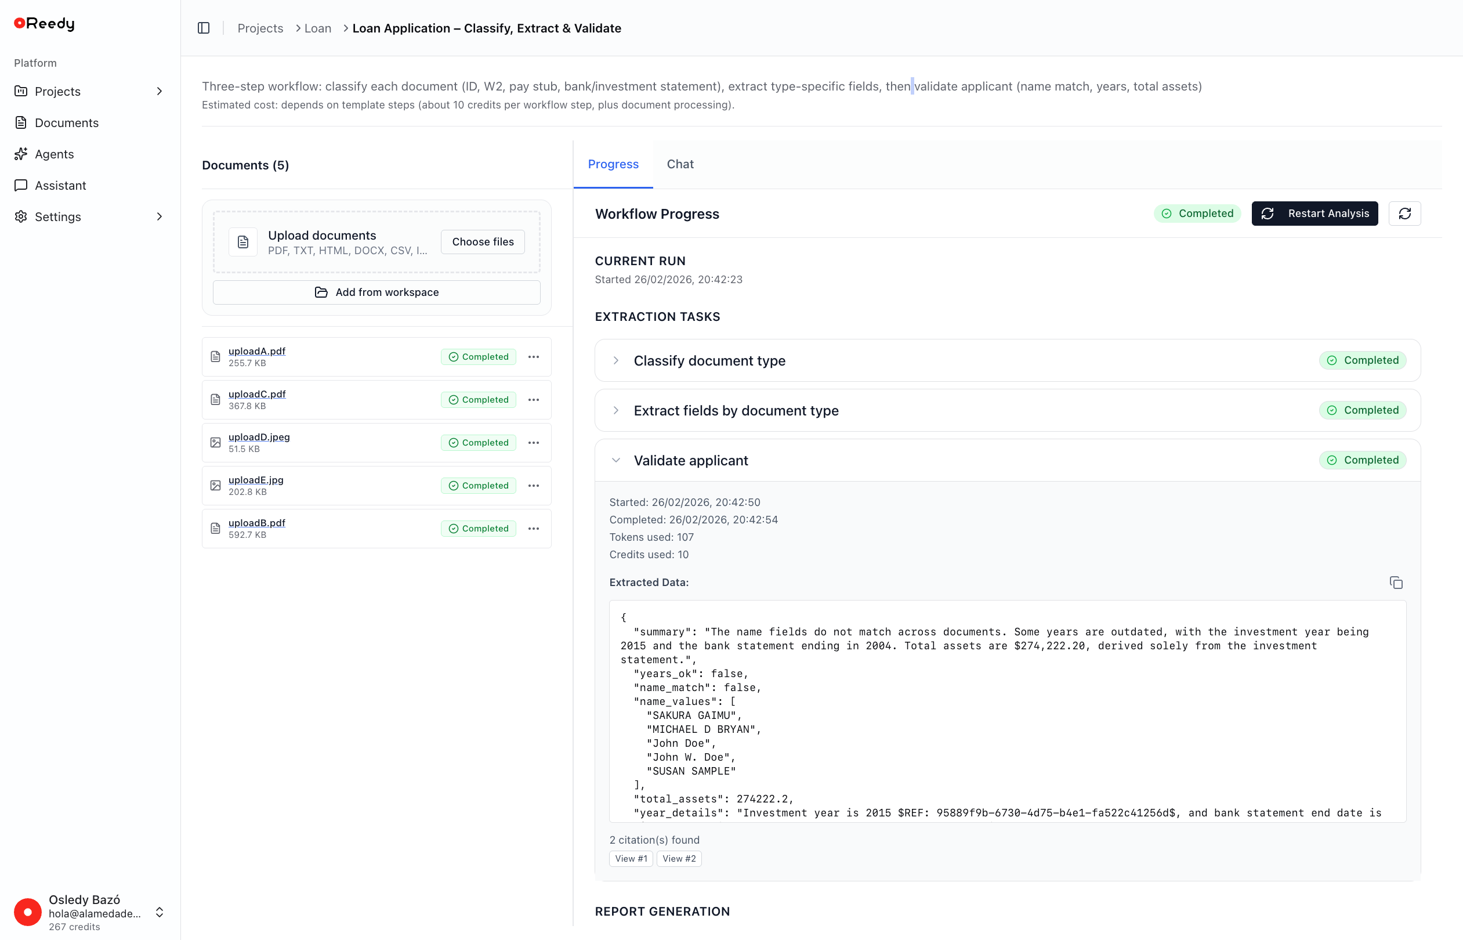Expand the Extract fields by document type task
The height and width of the screenshot is (940, 1463).
(x=615, y=410)
